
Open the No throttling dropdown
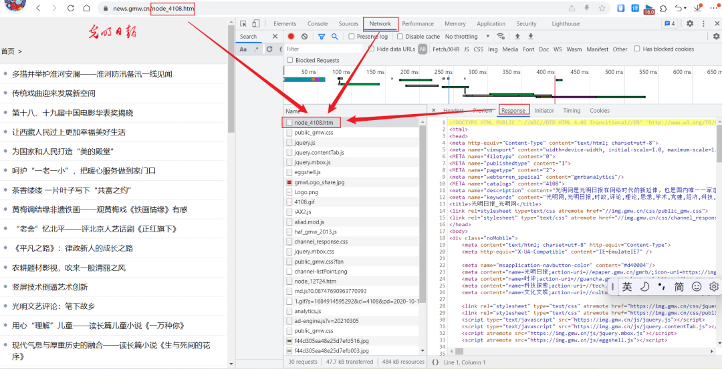467,37
